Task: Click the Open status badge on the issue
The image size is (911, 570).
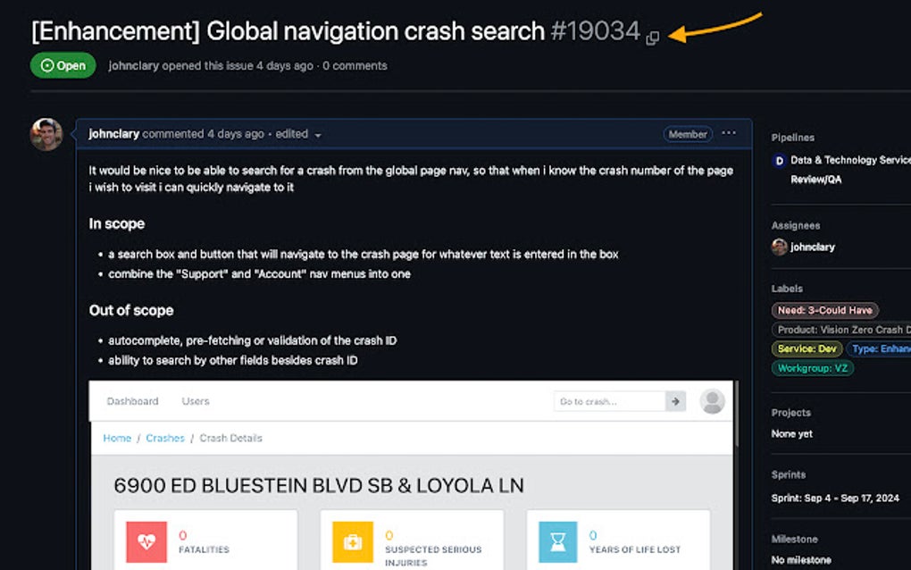Action: coord(63,65)
